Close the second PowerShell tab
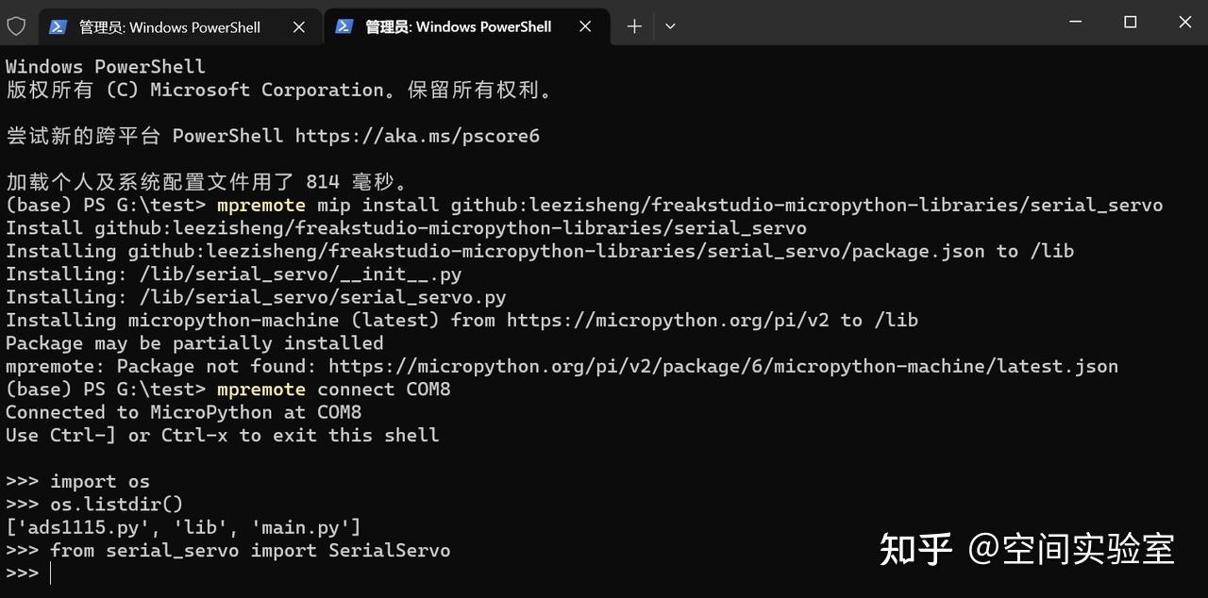The width and height of the screenshot is (1208, 598). click(584, 26)
